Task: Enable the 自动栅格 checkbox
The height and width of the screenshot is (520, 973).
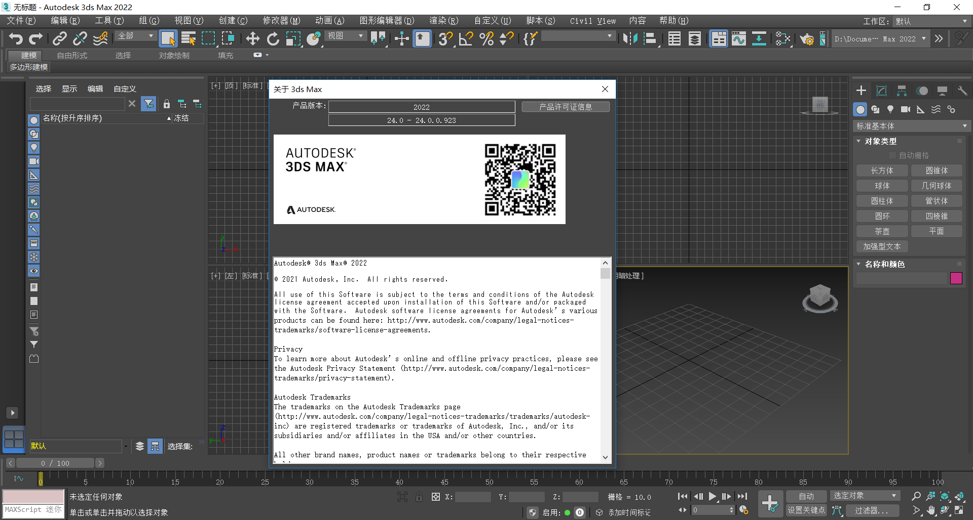Action: point(892,155)
